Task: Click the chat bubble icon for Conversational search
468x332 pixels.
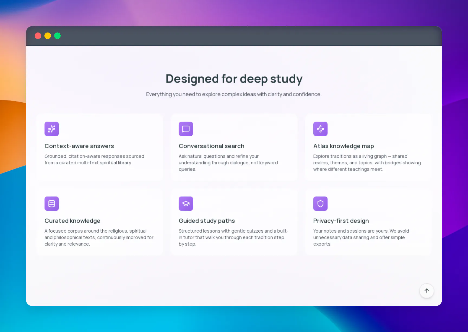Action: point(186,129)
